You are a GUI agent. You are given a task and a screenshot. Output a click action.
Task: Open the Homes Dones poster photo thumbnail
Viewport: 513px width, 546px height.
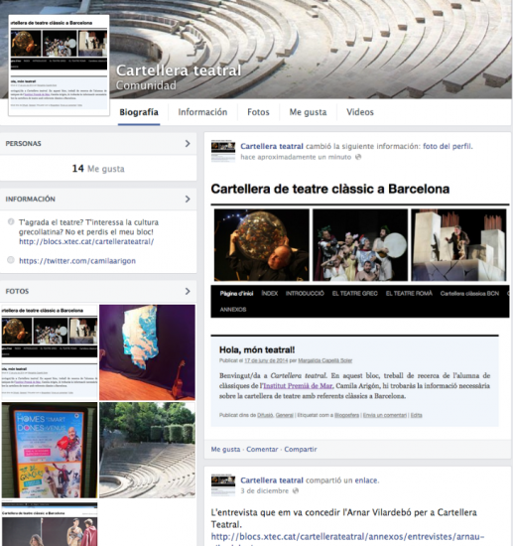pyautogui.click(x=50, y=450)
